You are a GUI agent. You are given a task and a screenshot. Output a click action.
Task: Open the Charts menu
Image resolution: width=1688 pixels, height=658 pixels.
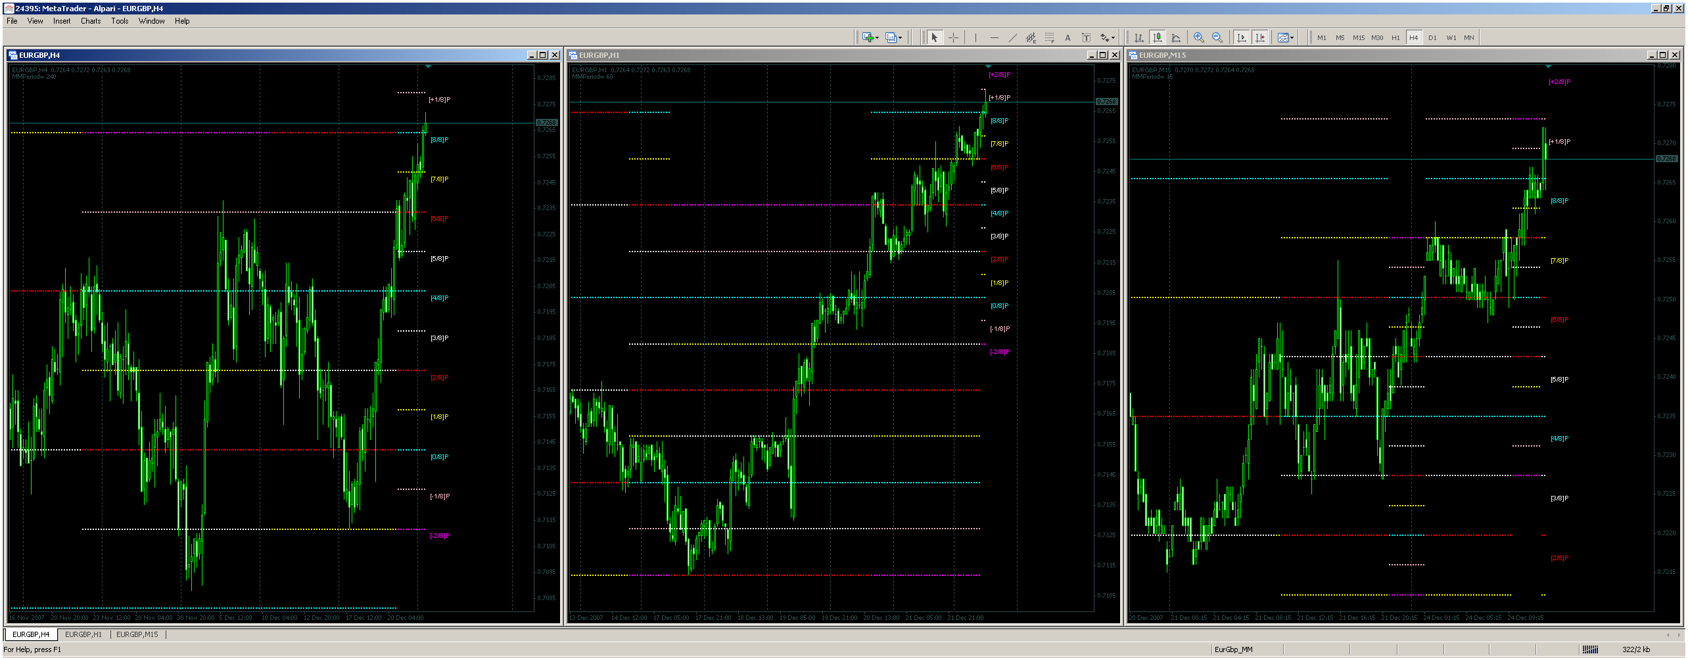(x=91, y=21)
